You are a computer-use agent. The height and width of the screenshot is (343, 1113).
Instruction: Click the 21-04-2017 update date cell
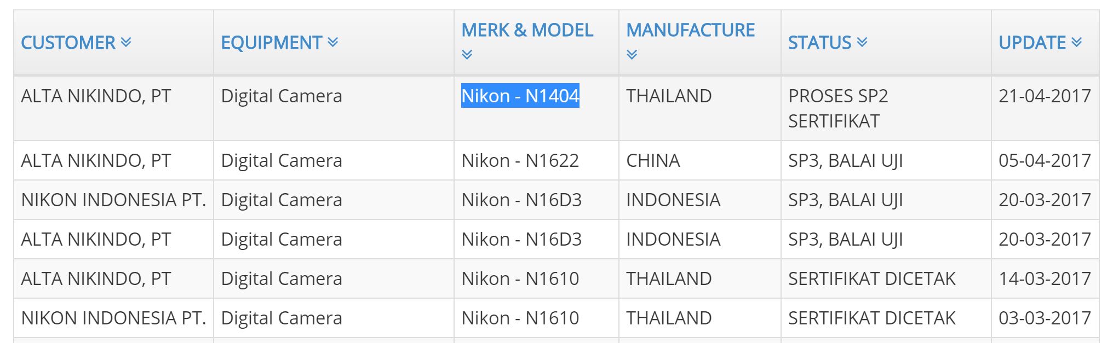tap(1045, 96)
